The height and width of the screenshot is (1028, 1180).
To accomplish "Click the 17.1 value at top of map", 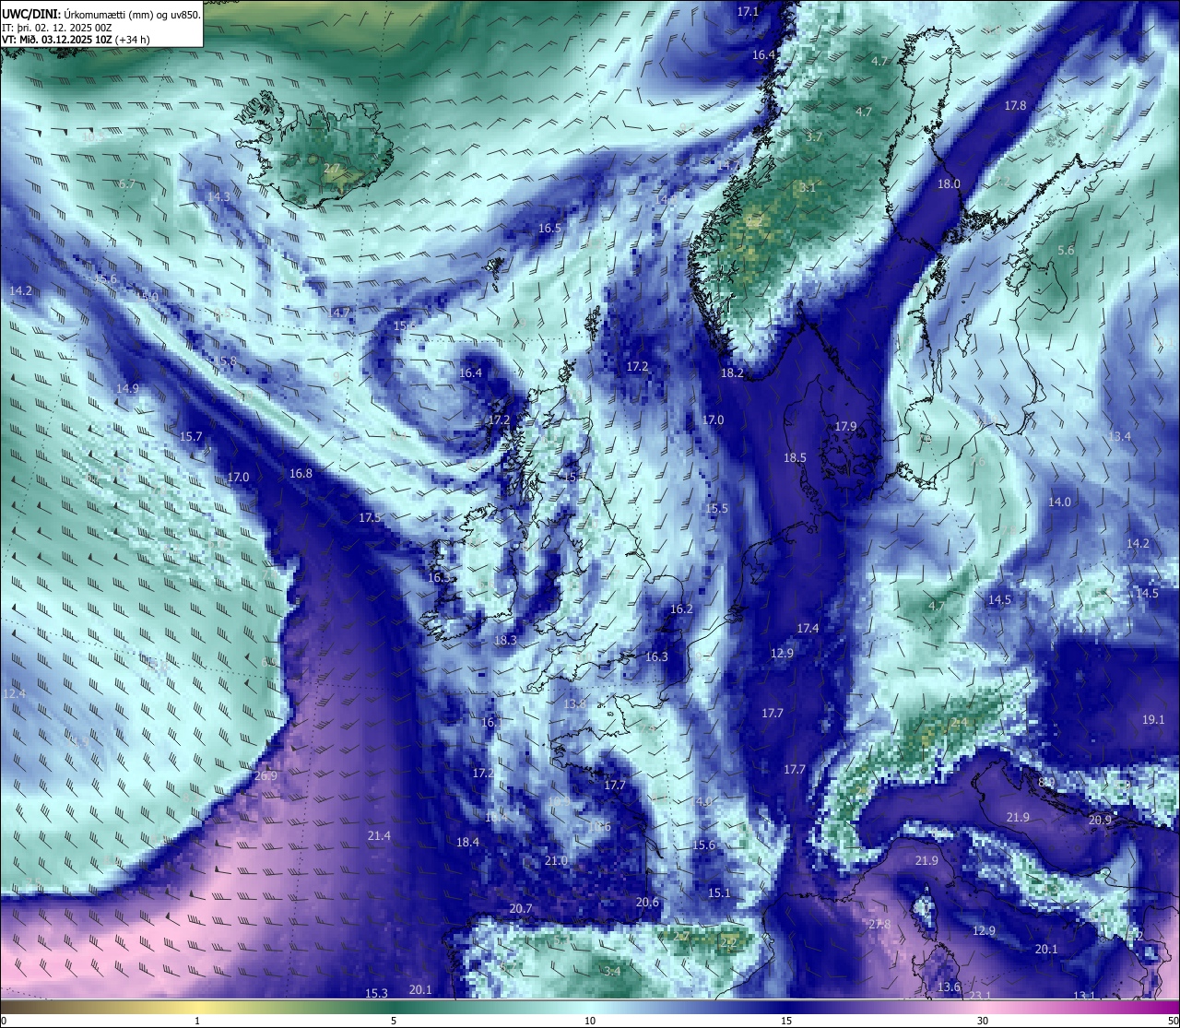I will (x=748, y=12).
